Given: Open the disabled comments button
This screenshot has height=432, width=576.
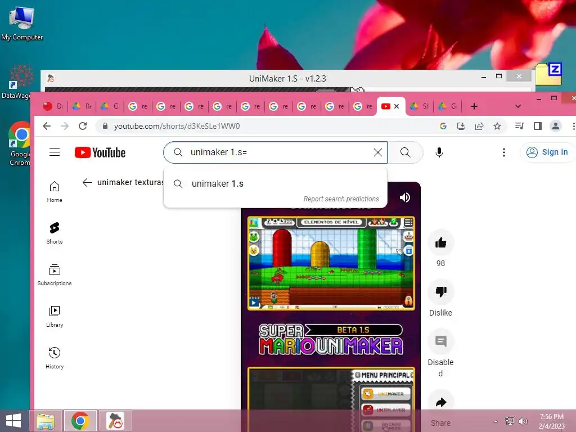Looking at the screenshot, I should pos(440,341).
